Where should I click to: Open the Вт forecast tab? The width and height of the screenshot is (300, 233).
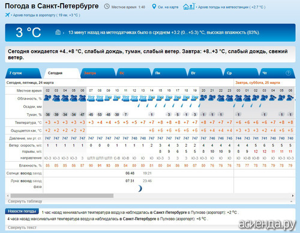point(205,73)
